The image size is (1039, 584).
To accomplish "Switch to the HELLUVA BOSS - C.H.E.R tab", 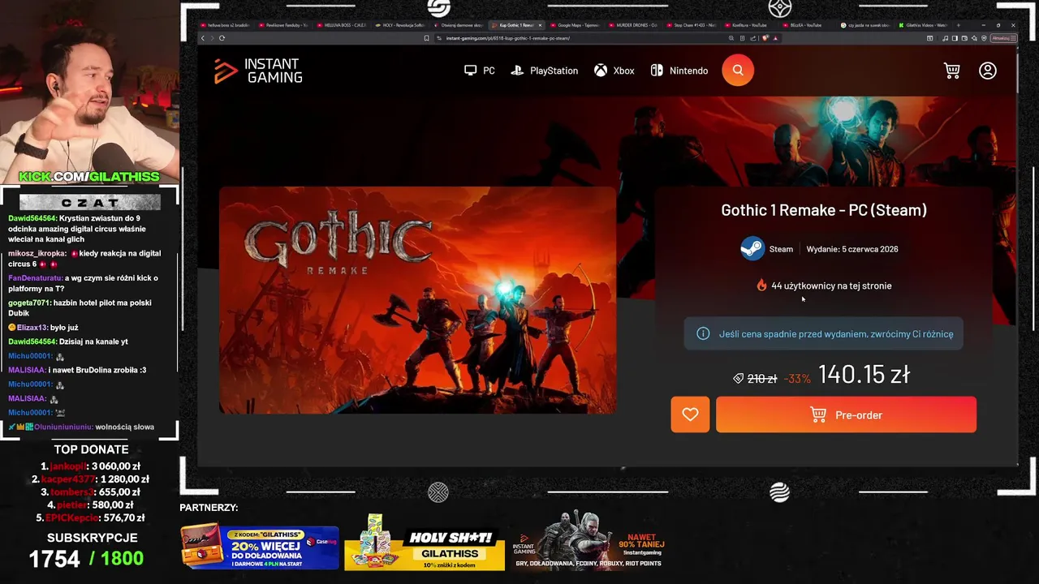I will click(343, 25).
